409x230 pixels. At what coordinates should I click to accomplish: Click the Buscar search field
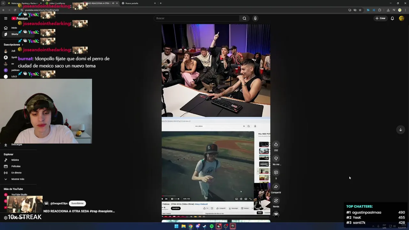click(197, 18)
